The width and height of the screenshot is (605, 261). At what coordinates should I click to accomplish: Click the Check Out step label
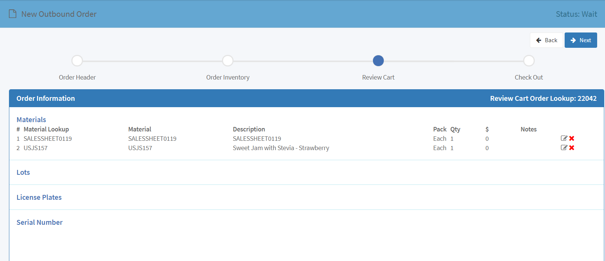529,77
